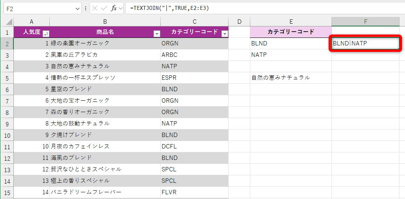Screen dimensions: 405x199
Task: Select cell C13 containing SPCL
Action: point(195,169)
